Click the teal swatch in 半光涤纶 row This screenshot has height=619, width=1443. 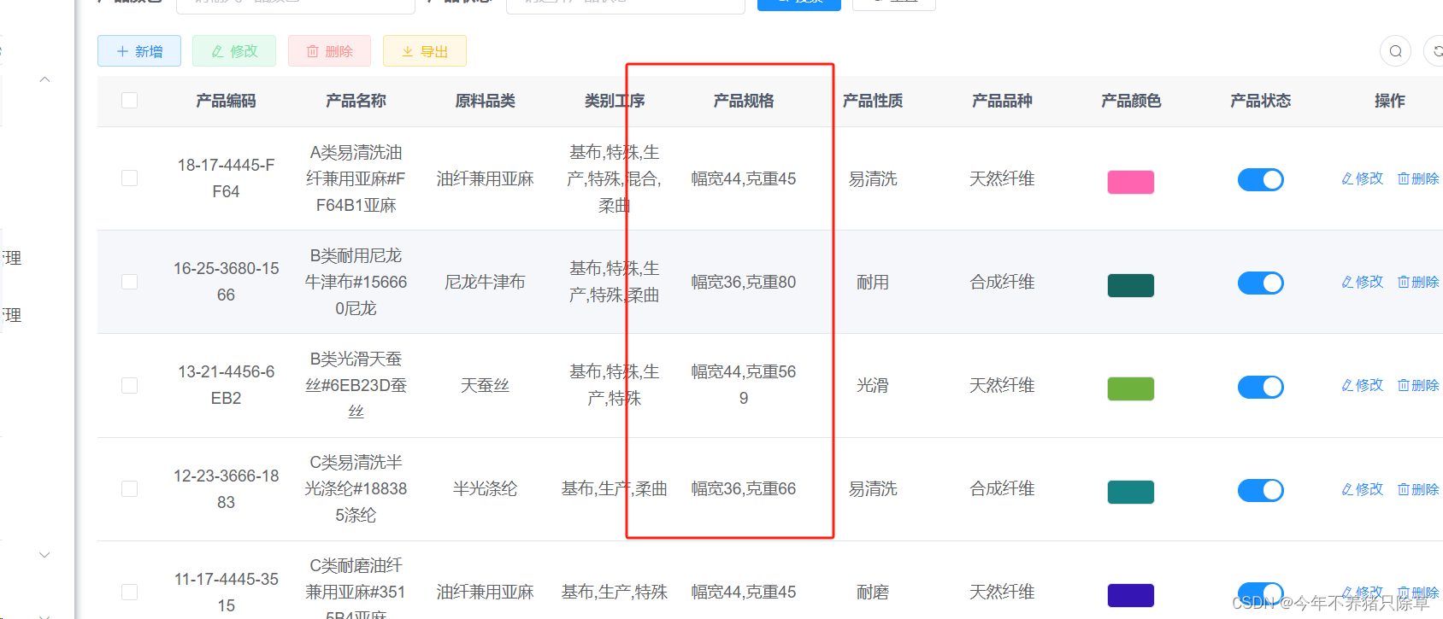(x=1131, y=492)
